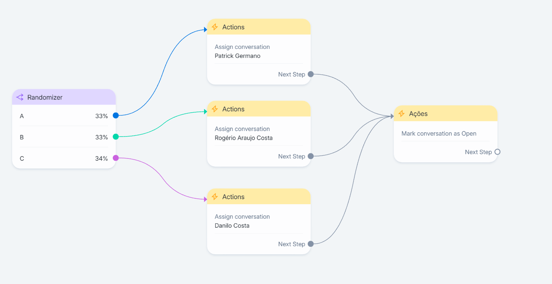Viewport: 552px width, 284px height.
Task: Click empty Next Step connector on Ações node
Action: click(x=497, y=152)
